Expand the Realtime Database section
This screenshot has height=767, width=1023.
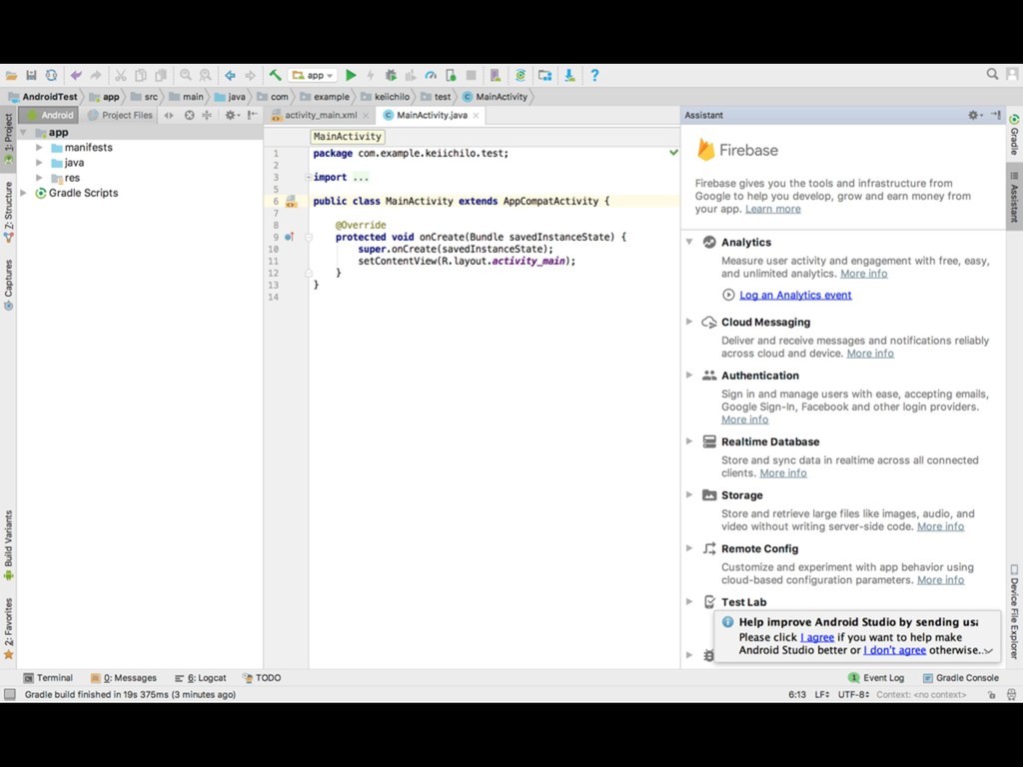tap(689, 441)
